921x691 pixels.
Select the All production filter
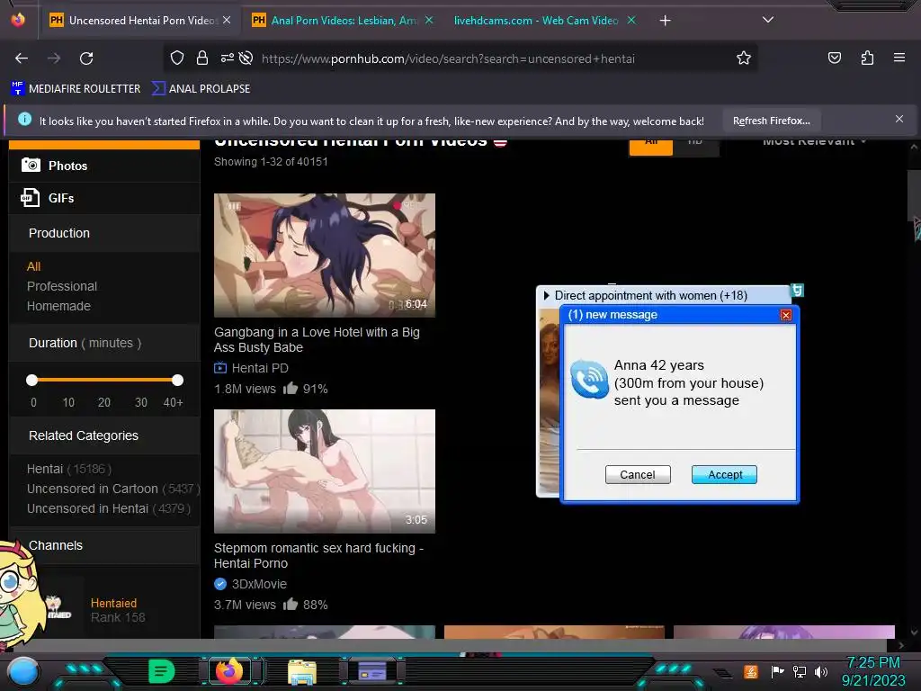(33, 266)
